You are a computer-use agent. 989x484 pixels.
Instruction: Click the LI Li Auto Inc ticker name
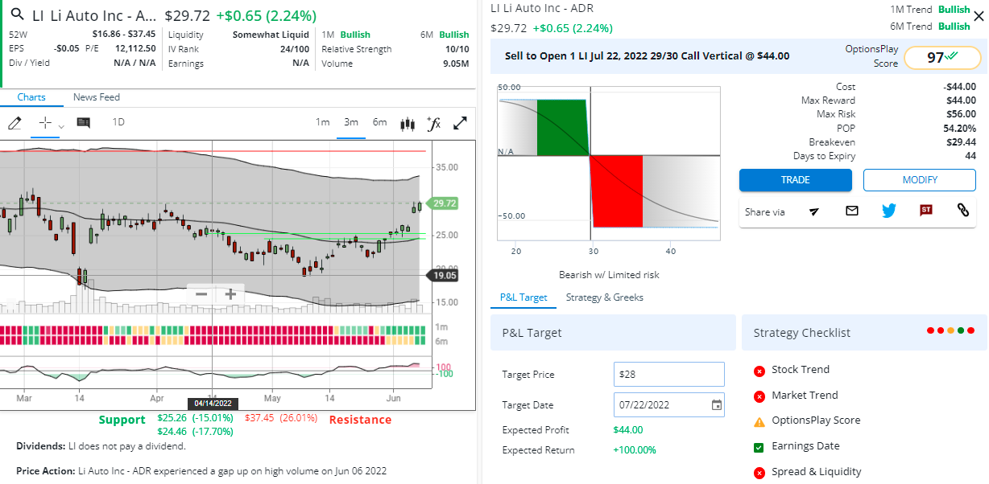point(96,16)
